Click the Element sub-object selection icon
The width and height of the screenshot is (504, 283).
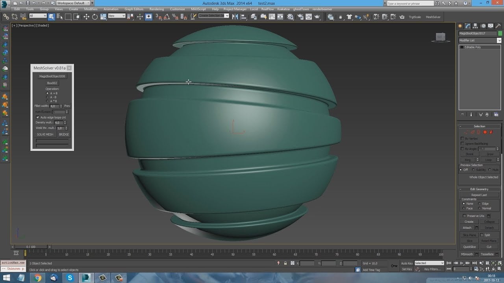click(491, 132)
